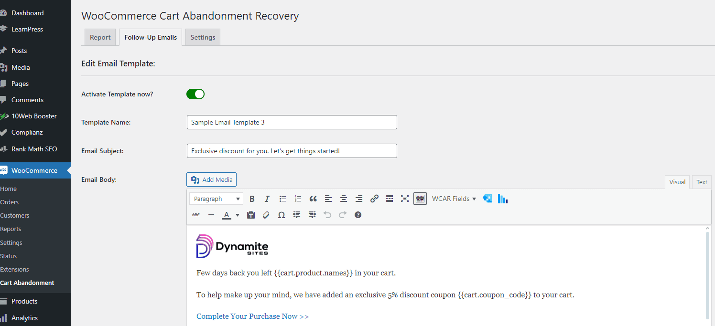Insert a blockquote

click(x=313, y=199)
